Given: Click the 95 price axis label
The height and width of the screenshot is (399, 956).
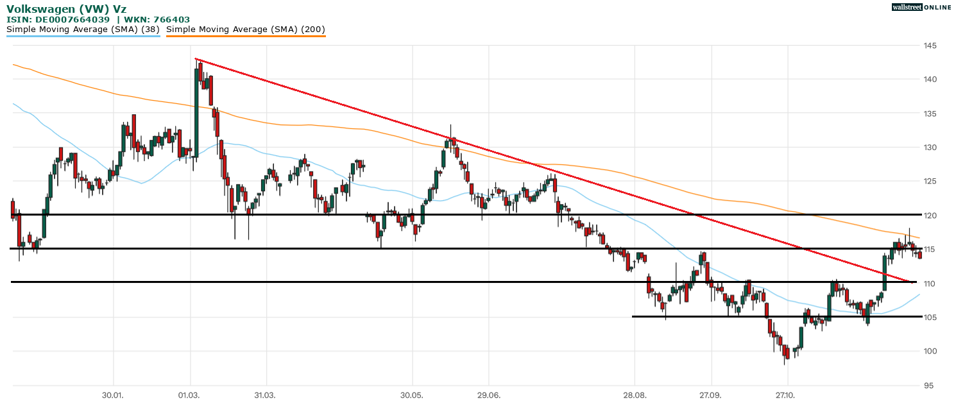Looking at the screenshot, I should coord(928,386).
